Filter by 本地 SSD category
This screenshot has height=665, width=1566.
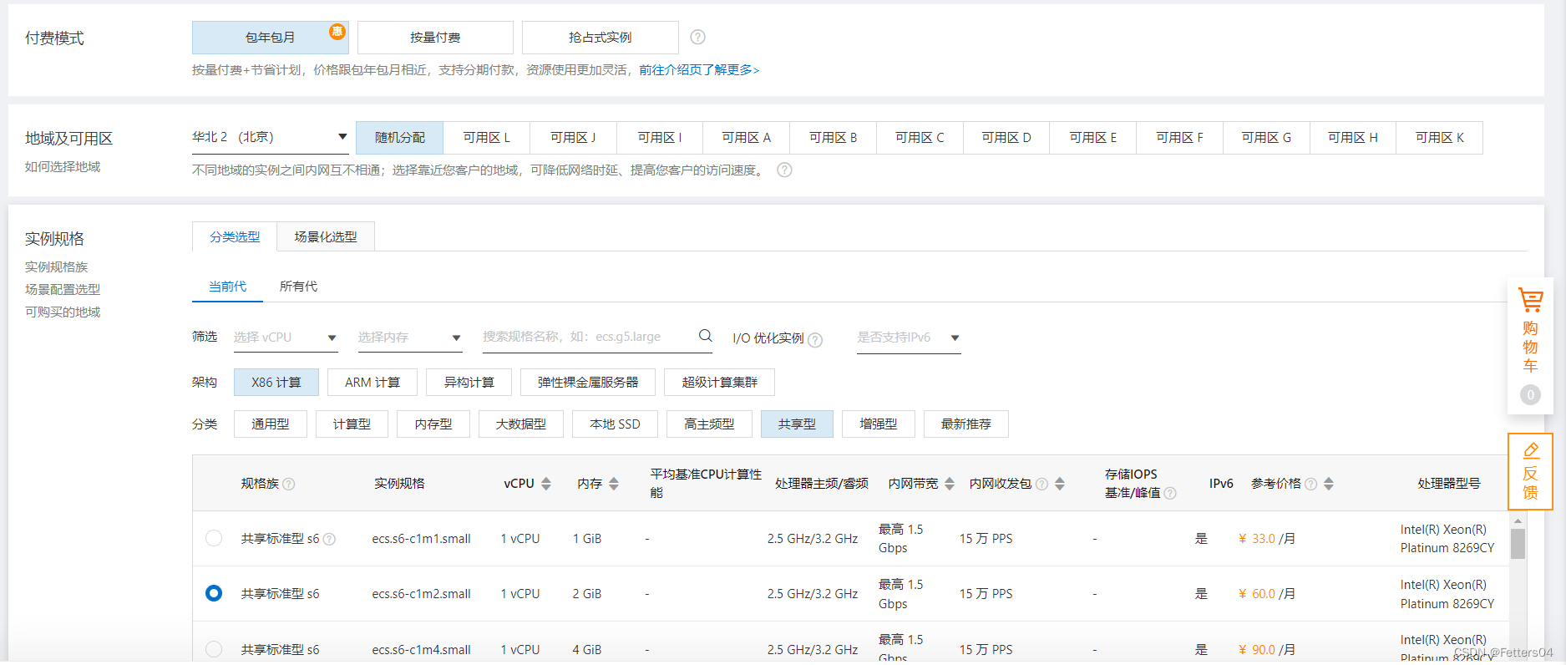[x=615, y=424]
